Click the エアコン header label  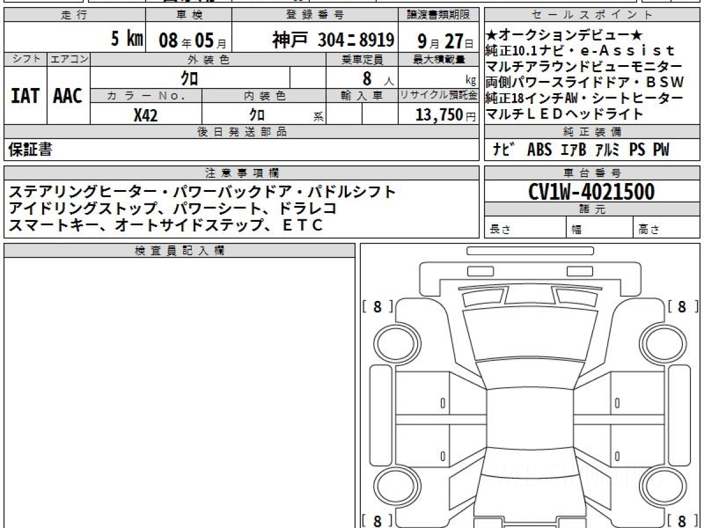pyautogui.click(x=69, y=59)
